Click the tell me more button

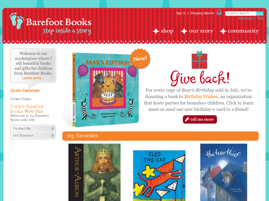coord(200,119)
